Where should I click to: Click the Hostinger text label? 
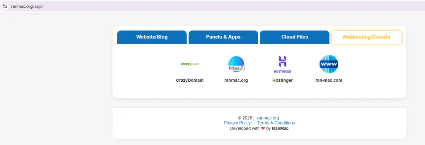coord(283,80)
